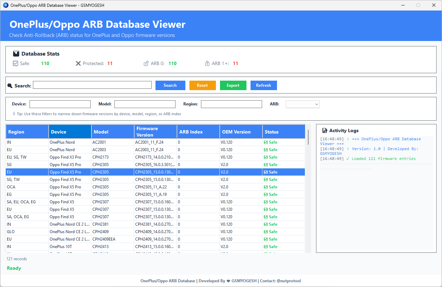This screenshot has width=442, height=287.
Task: Click Safe status check on CPH2173 row
Action: 266,157
